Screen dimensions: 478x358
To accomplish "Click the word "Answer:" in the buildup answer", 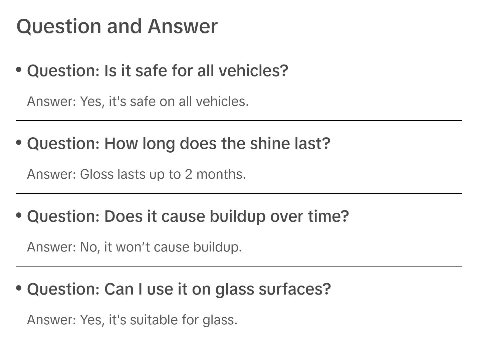I will coord(52,247).
